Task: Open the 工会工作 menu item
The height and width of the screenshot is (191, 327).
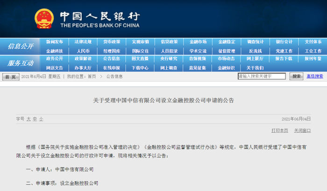Action: coord(313,51)
